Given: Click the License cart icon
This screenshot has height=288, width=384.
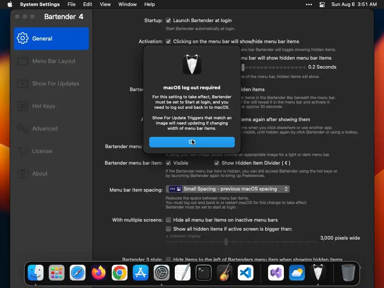Looking at the screenshot, I should 23,151.
